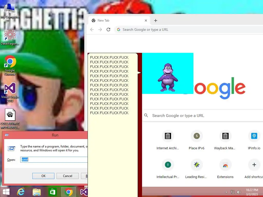The height and width of the screenshot is (197, 263).
Task: Click OK in the Run dialog
Action: 43,176
